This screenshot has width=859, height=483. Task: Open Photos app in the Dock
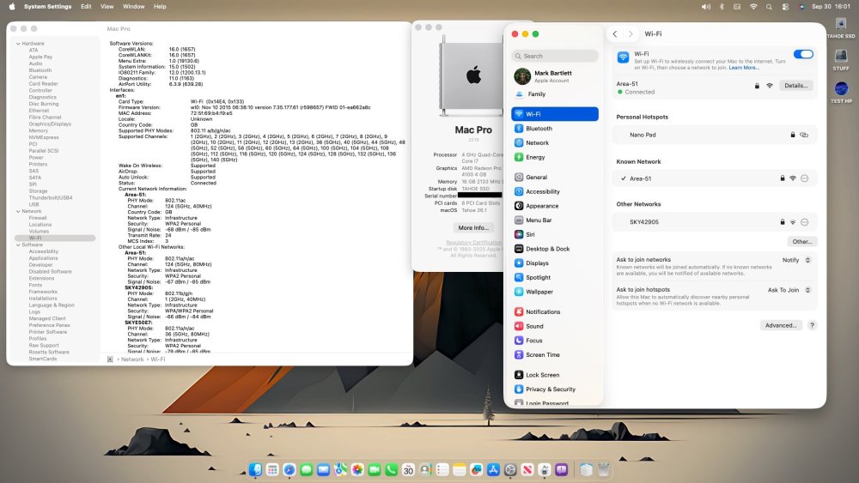pyautogui.click(x=357, y=469)
